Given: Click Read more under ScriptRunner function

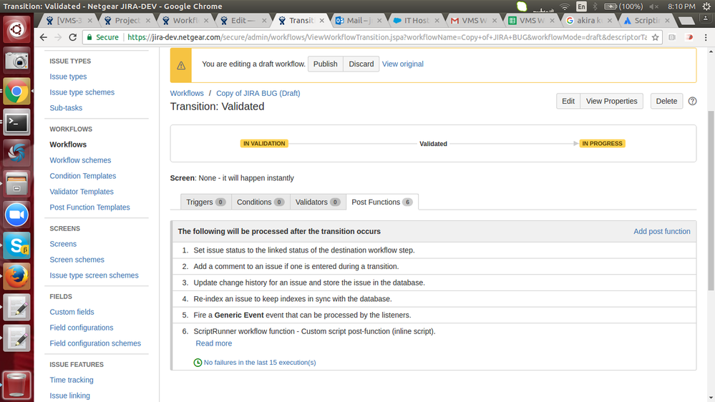Looking at the screenshot, I should point(214,343).
